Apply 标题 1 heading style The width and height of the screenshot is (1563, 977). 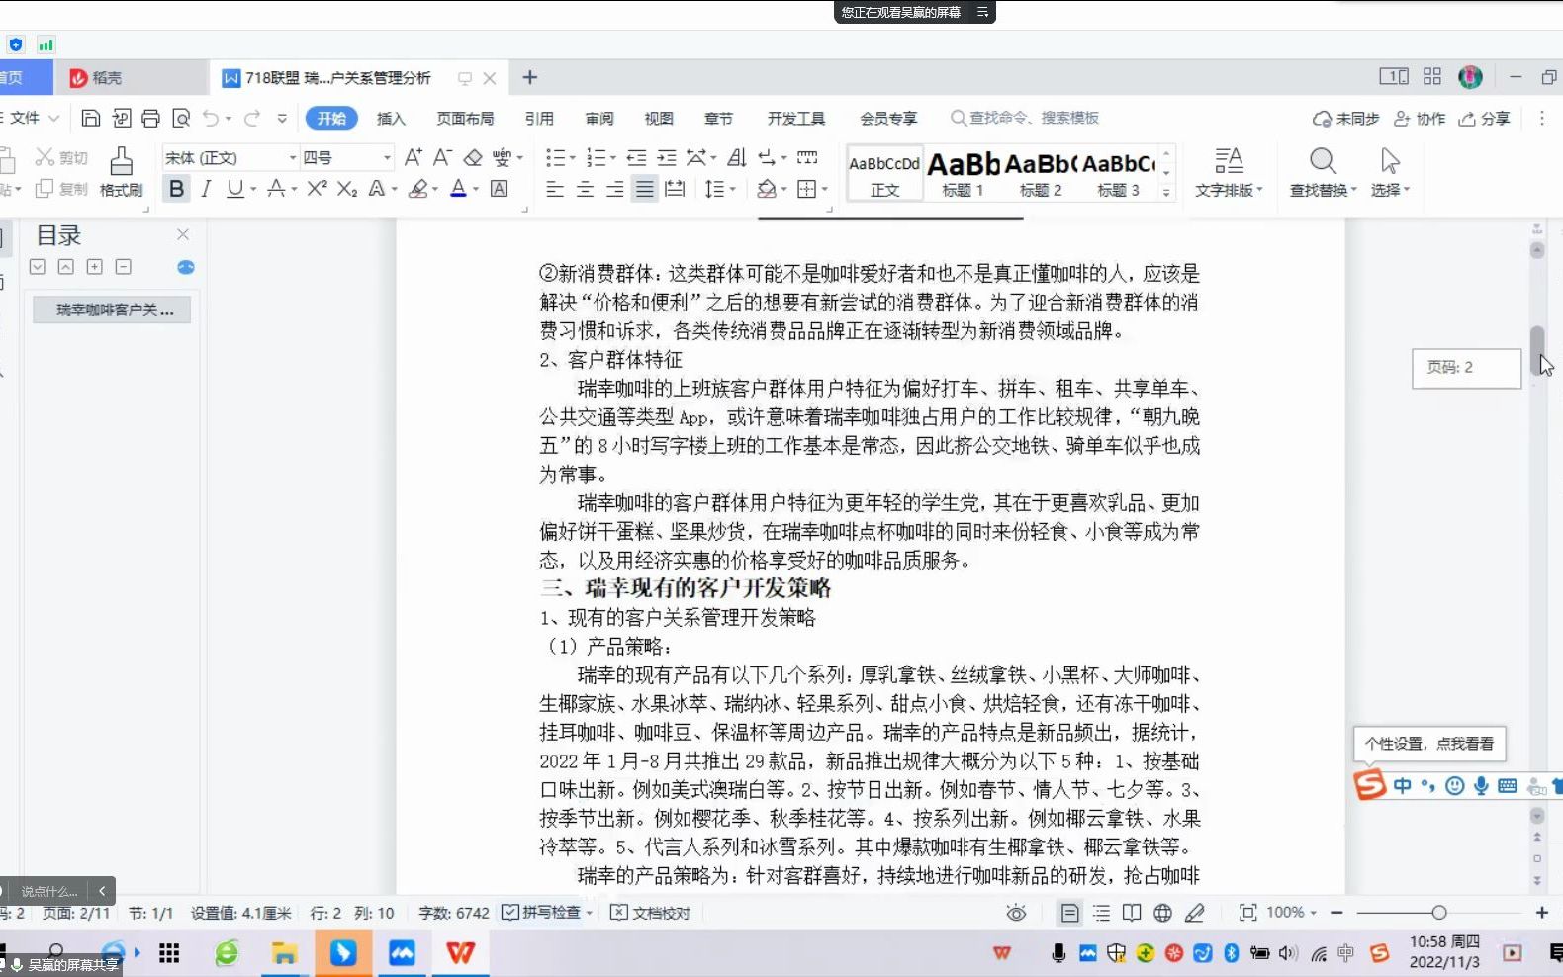pos(963,174)
